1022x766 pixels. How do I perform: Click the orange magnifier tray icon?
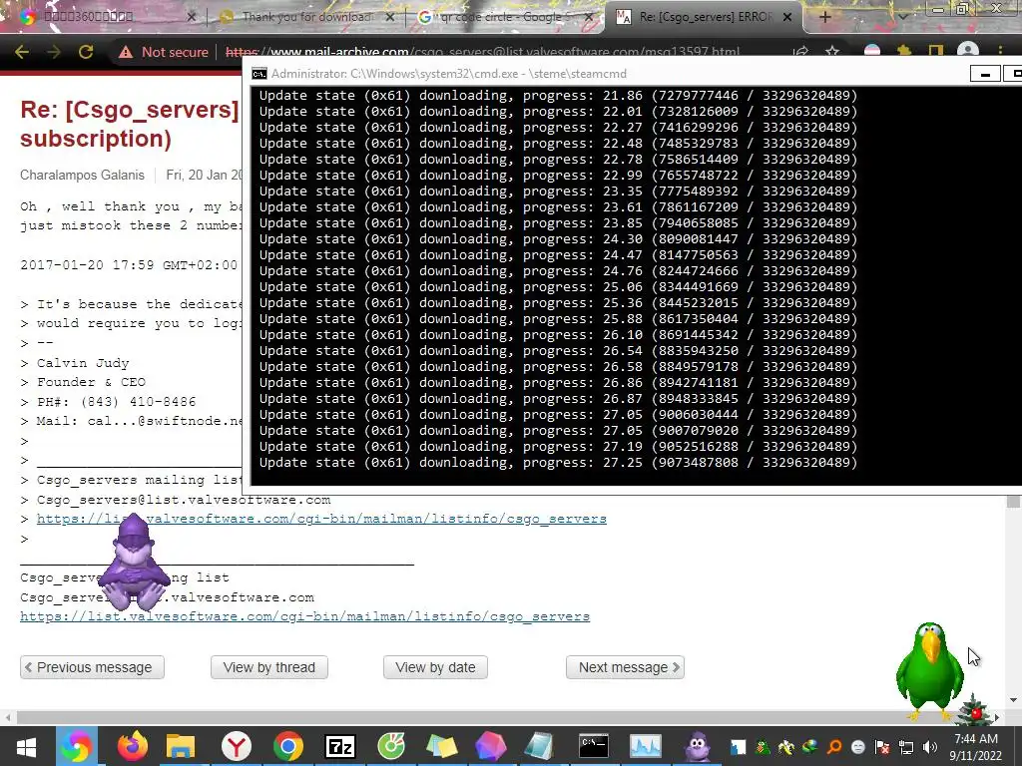click(834, 747)
